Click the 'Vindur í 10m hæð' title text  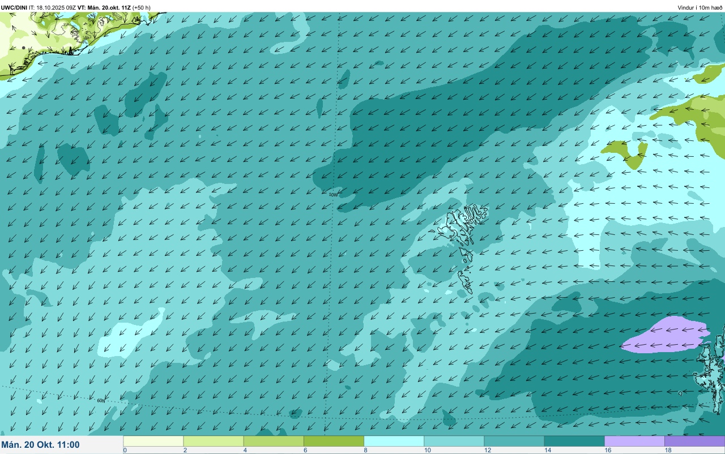(x=700, y=7)
